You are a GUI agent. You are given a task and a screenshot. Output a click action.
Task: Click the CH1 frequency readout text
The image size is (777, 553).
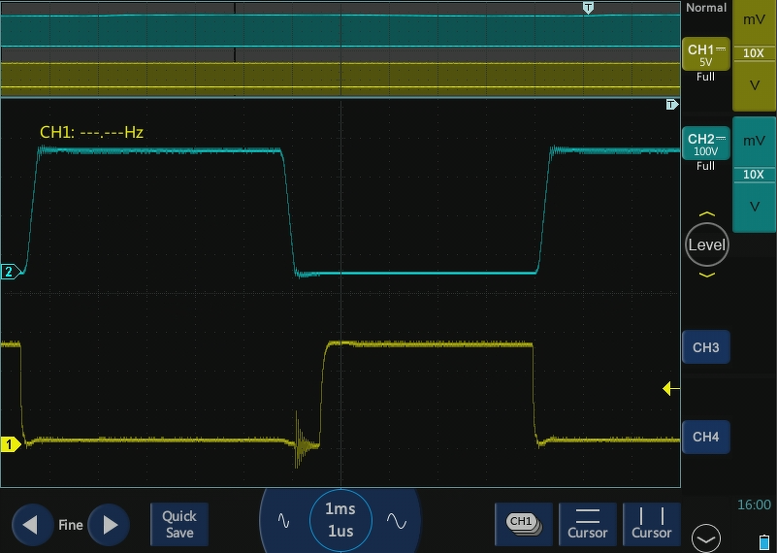pos(92,132)
